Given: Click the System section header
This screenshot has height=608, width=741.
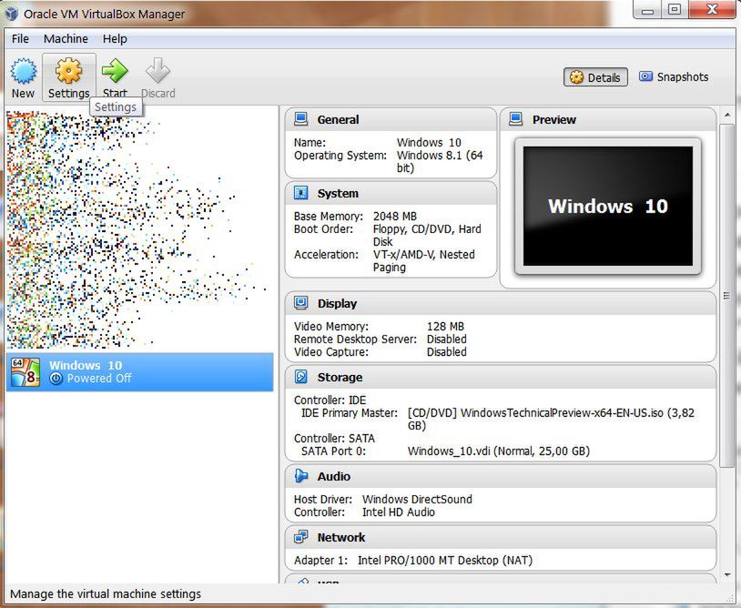Looking at the screenshot, I should pyautogui.click(x=391, y=193).
